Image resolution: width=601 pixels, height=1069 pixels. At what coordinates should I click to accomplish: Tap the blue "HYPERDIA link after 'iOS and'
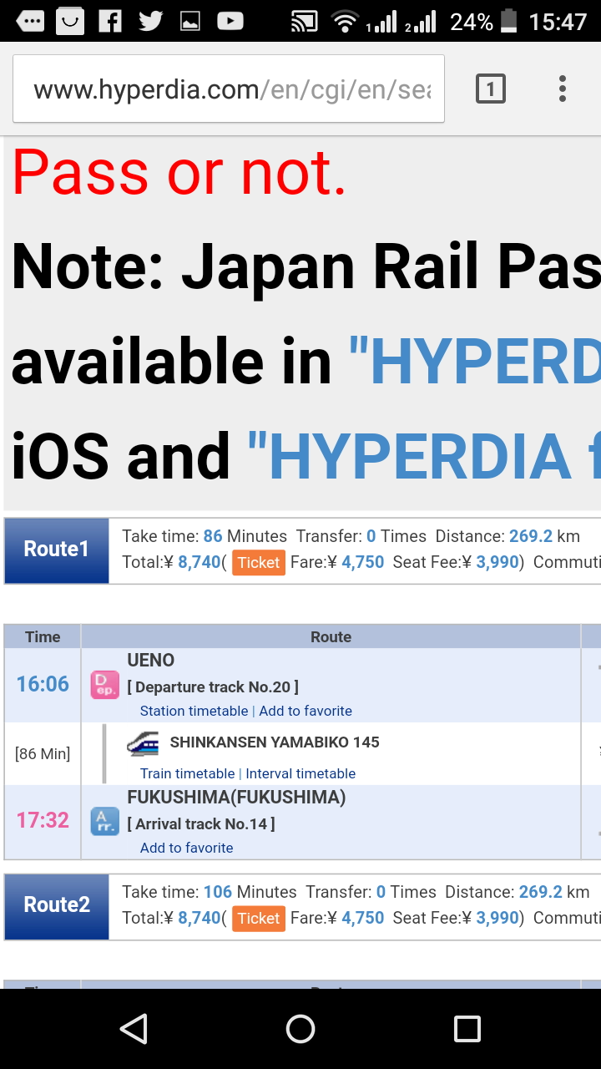(424, 457)
